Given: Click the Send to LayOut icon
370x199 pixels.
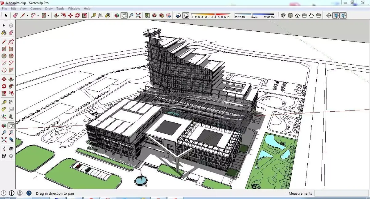Looking at the screenshot, I should (169, 15).
